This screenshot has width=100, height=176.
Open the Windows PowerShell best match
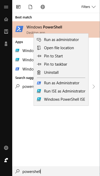pyautogui.click(x=56, y=29)
